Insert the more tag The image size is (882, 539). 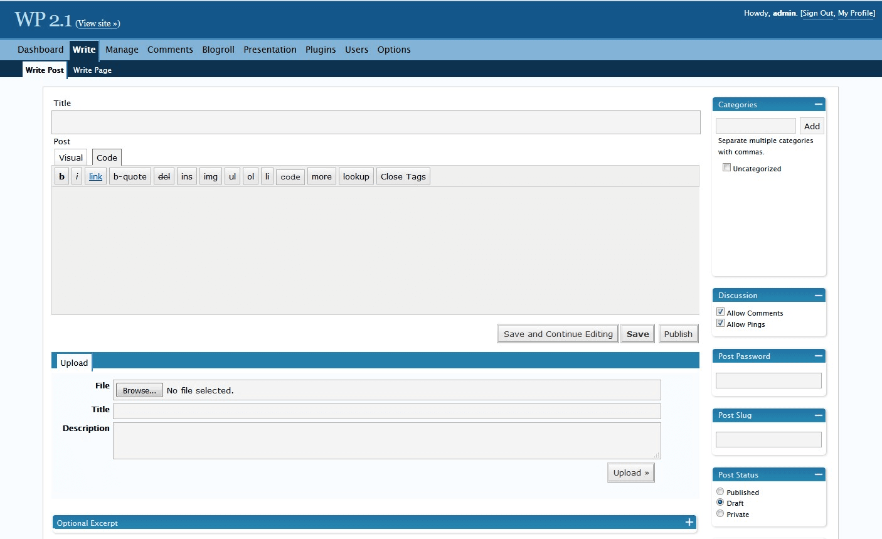coord(322,176)
